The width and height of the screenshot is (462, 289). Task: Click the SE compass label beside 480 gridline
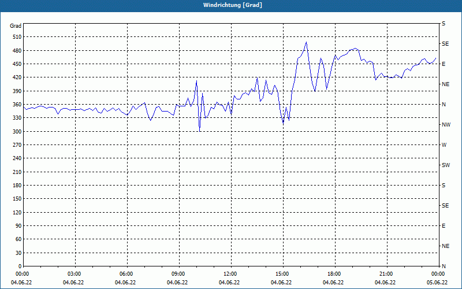(445, 44)
